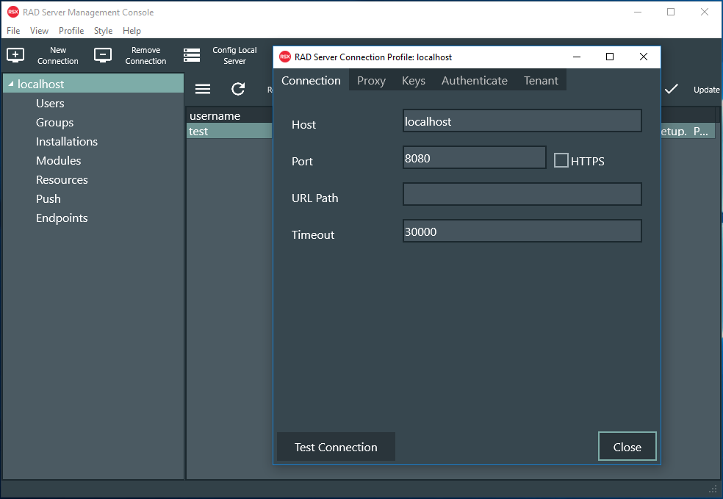The image size is (723, 499).
Task: Open the File menu
Action: (13, 30)
